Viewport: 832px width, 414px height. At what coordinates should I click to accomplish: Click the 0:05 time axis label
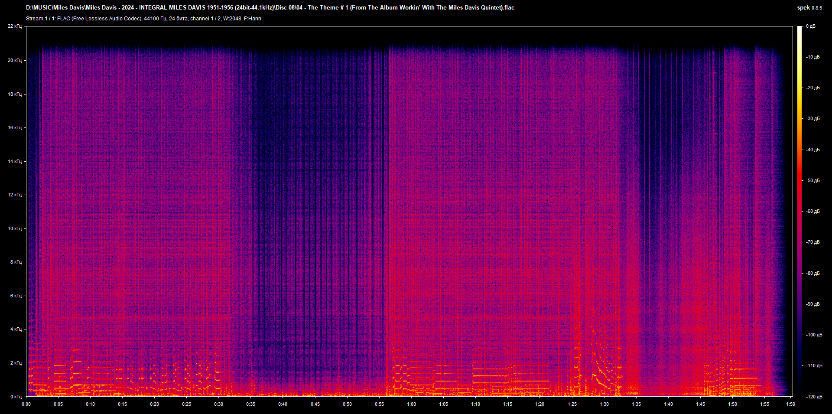click(58, 404)
